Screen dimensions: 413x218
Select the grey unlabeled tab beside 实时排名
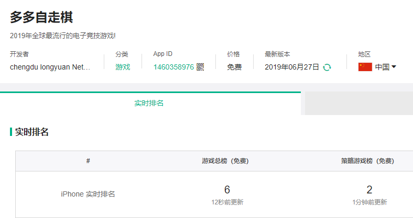(358, 103)
